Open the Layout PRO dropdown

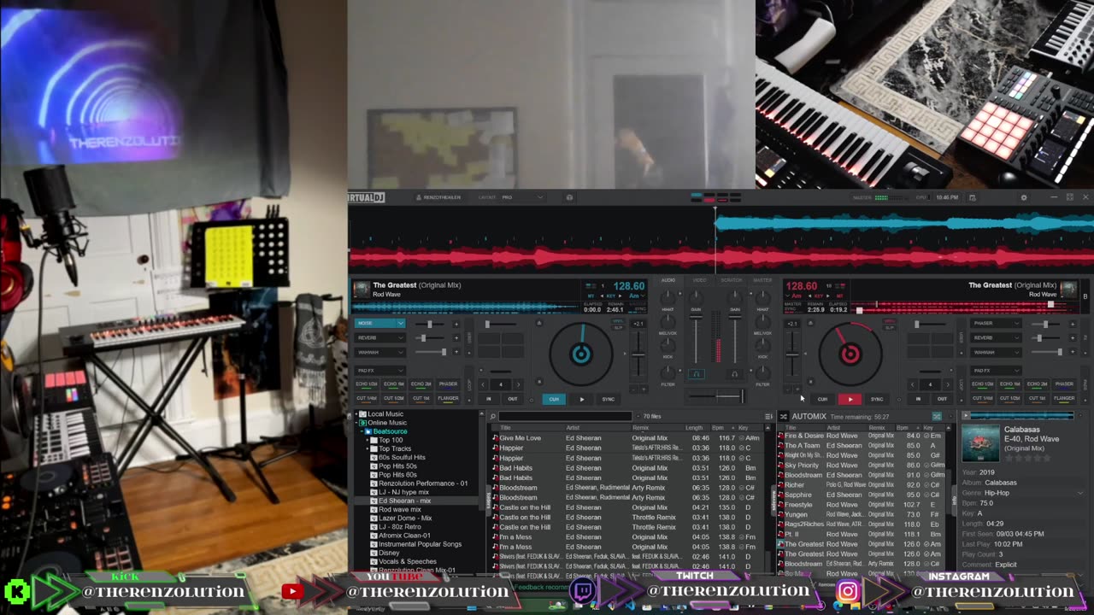(x=523, y=197)
